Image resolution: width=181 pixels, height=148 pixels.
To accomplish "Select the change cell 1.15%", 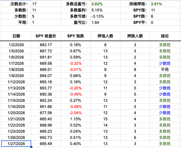I will point(76,119).
